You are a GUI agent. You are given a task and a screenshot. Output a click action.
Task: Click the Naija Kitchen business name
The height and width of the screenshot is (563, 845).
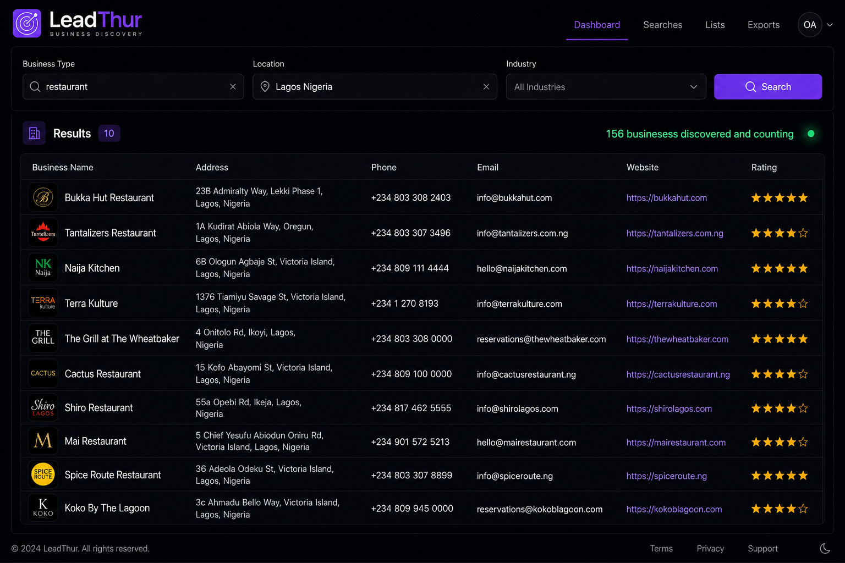[92, 268]
